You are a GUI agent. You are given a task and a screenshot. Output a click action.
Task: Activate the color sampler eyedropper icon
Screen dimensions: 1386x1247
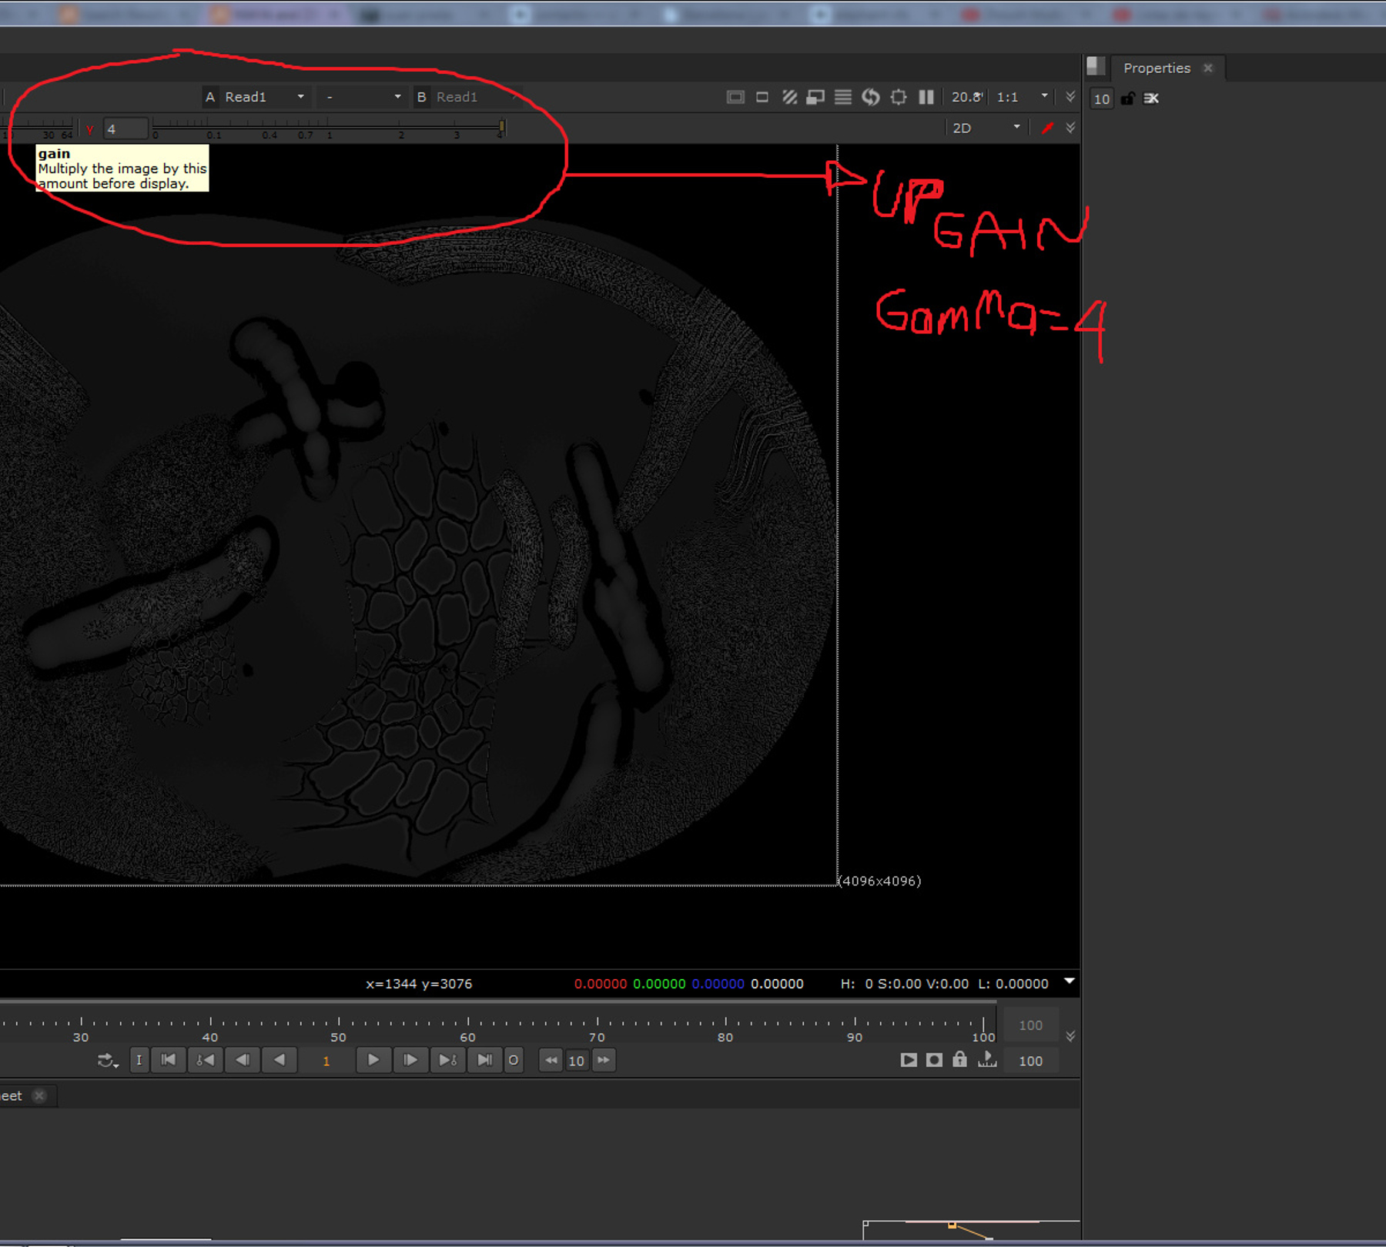[1047, 128]
